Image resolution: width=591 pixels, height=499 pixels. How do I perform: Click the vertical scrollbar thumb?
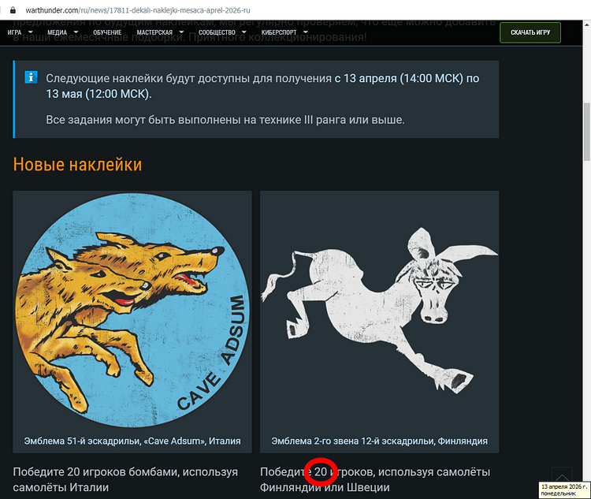click(587, 132)
